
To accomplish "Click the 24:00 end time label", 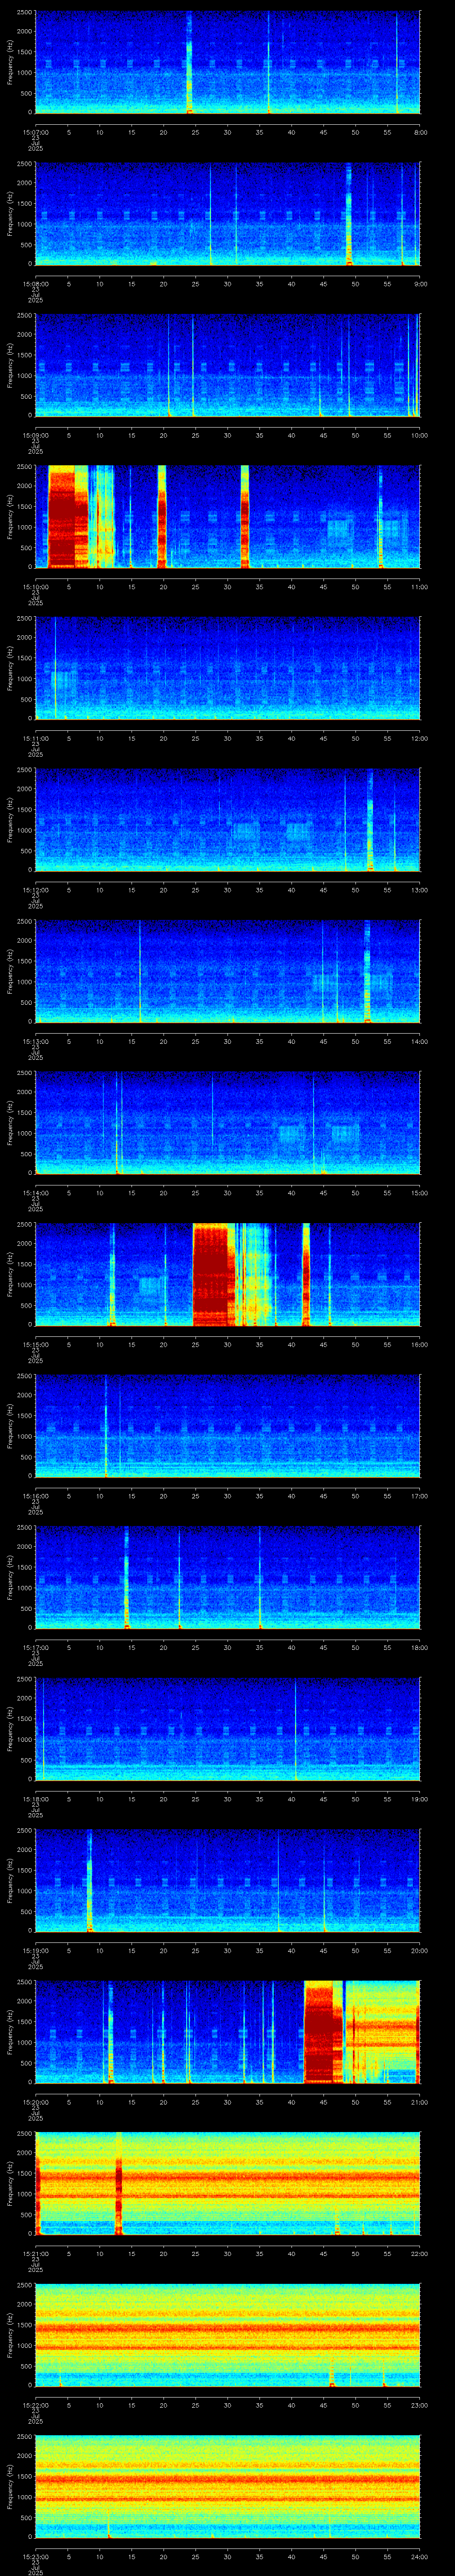I will tap(419, 2556).
